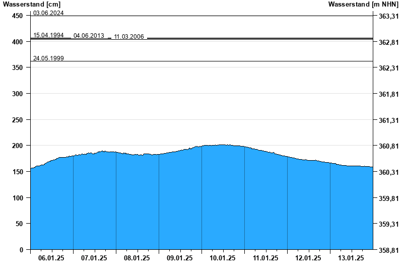The height and width of the screenshot is (277, 403).
Task: Select the 04.06.2013 flood level label
Action: 89,36
